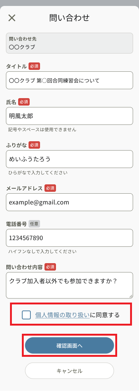Click the 必須 badge beside 問い合わせ内容
This screenshot has height=391, width=139.
point(50,267)
